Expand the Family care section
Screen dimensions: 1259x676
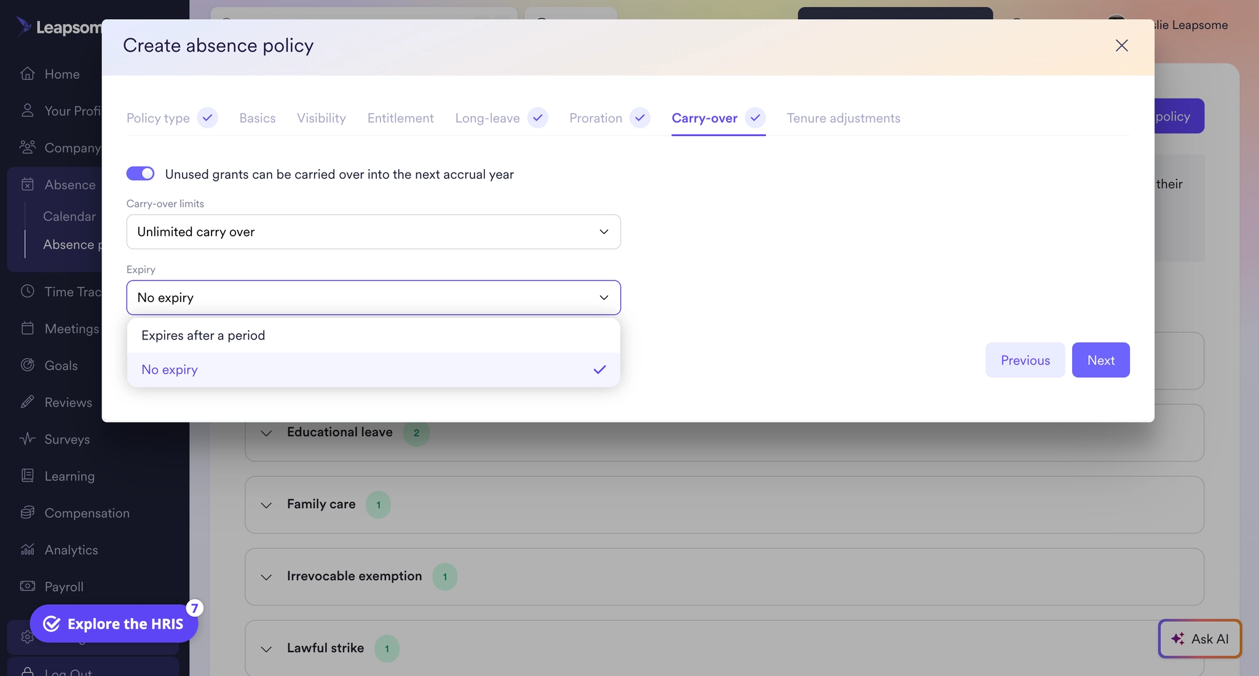point(266,505)
